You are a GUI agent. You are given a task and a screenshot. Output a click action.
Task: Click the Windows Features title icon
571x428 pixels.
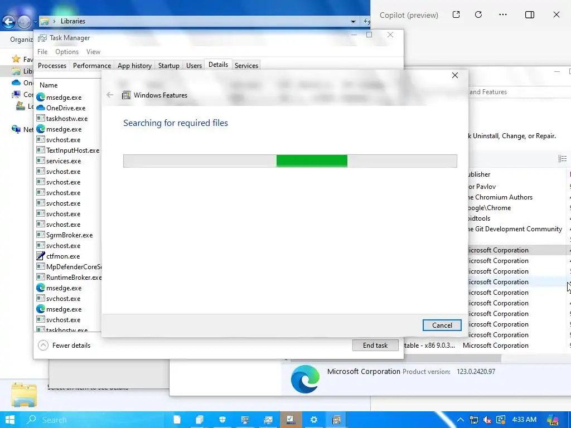click(126, 95)
